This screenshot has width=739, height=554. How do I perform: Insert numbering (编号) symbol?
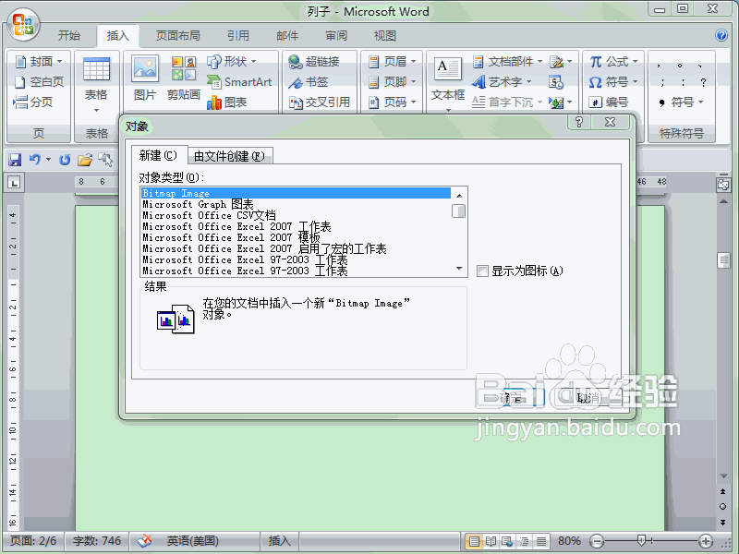click(609, 102)
